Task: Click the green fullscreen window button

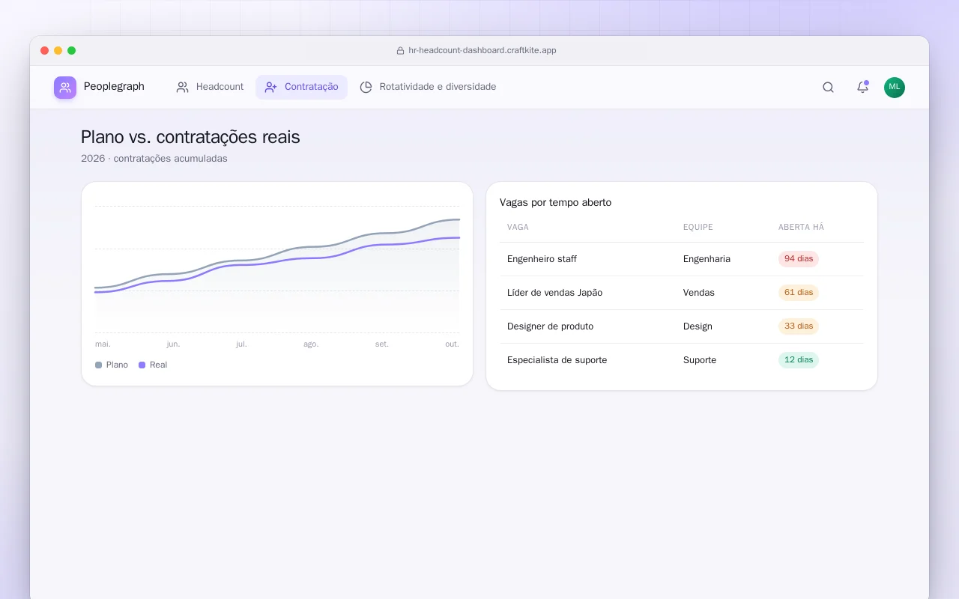Action: point(71,51)
